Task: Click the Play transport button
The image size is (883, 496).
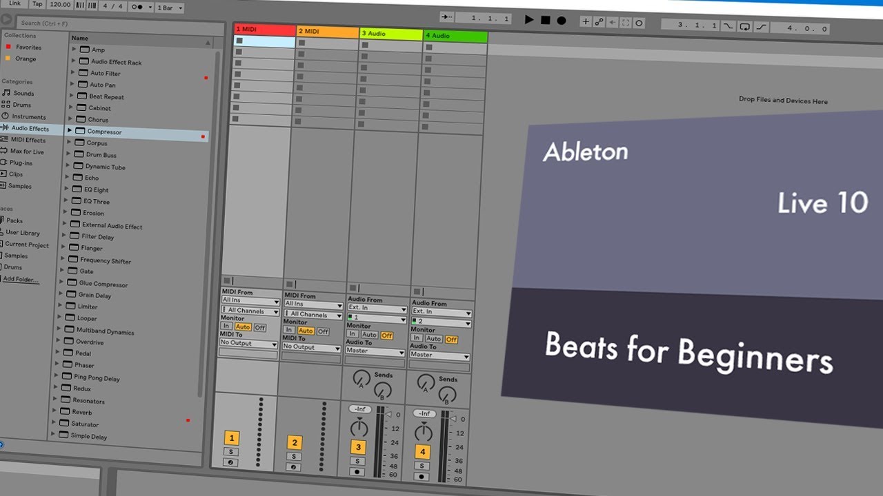Action: click(x=529, y=20)
